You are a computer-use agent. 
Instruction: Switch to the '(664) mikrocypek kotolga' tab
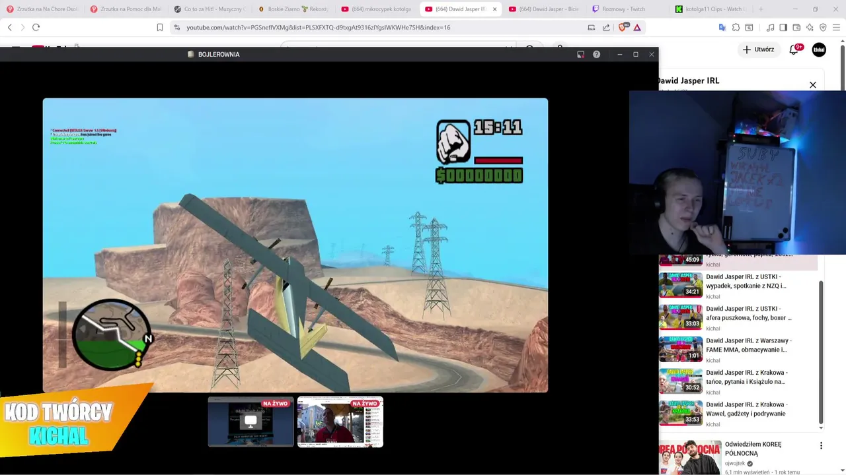click(377, 9)
